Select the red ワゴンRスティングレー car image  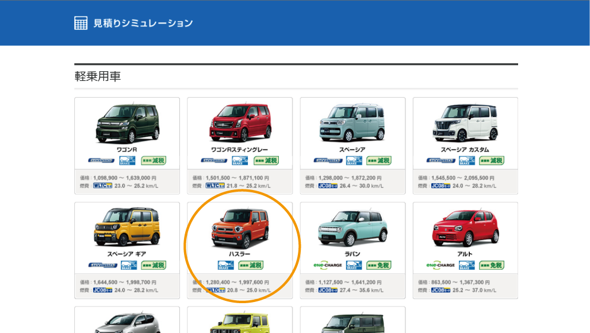pos(240,122)
